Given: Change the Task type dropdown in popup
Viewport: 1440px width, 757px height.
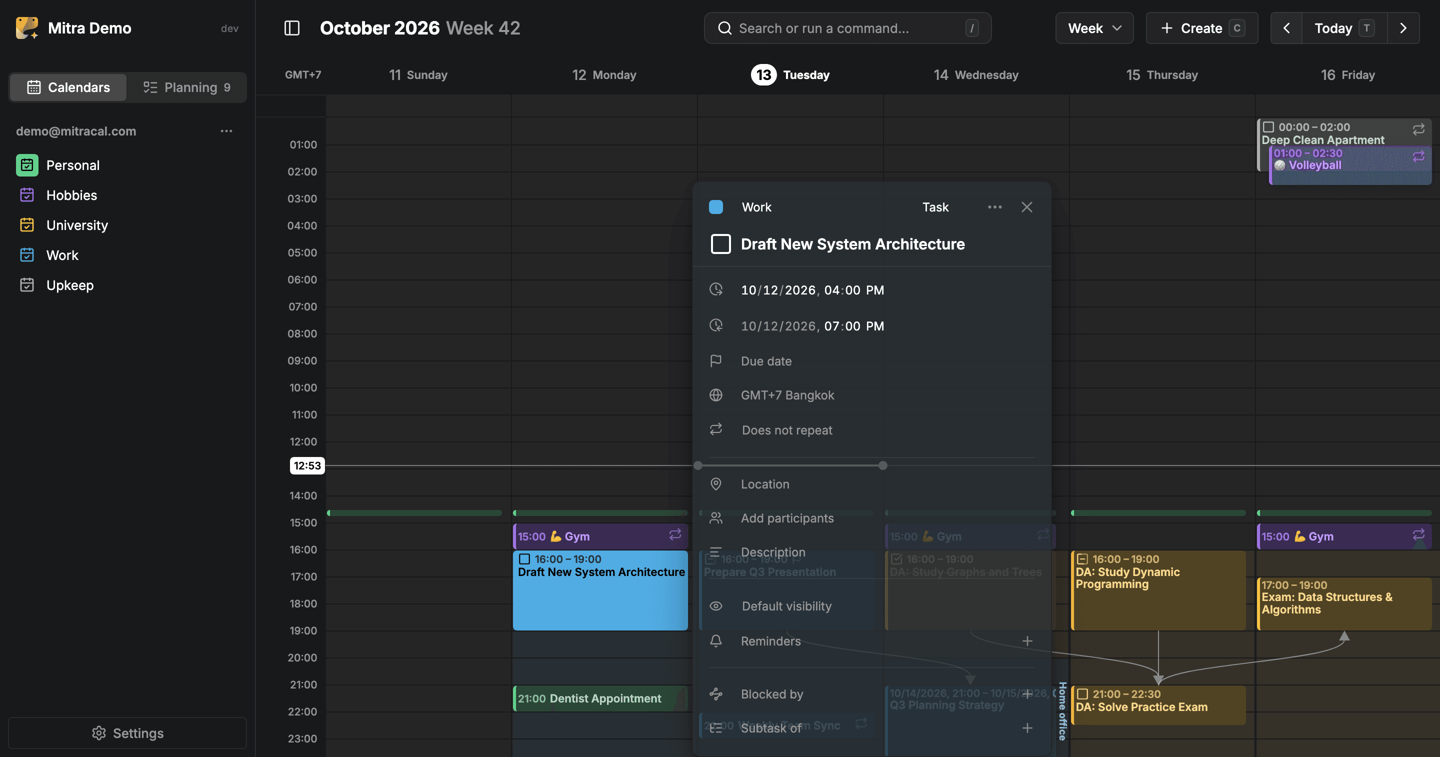Looking at the screenshot, I should 935,207.
